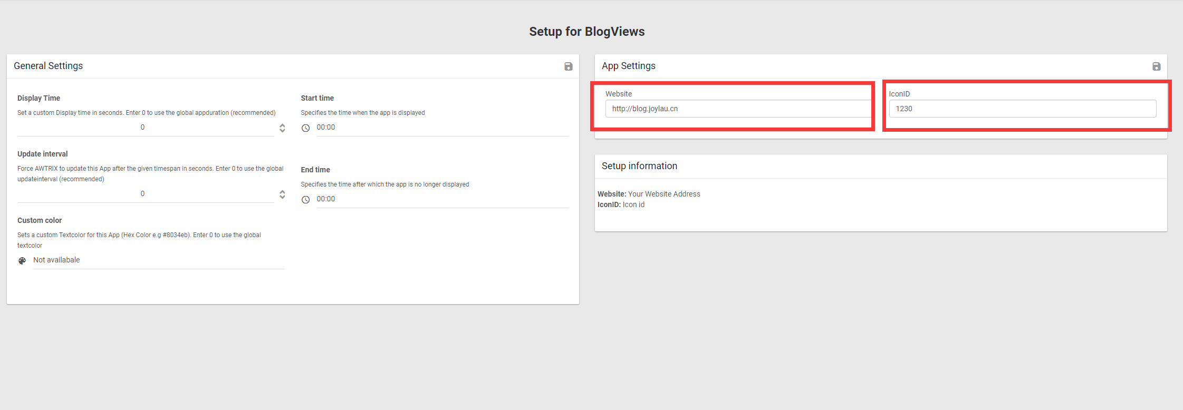Click the App Settings panel heading
1183x410 pixels.
pos(629,66)
